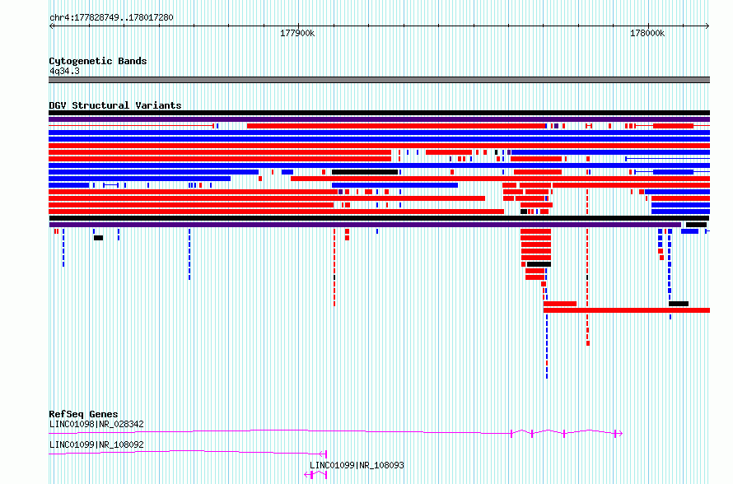The image size is (733, 484).
Task: Click the lone blue bar beside the right-end black bar
Action: tap(689, 232)
